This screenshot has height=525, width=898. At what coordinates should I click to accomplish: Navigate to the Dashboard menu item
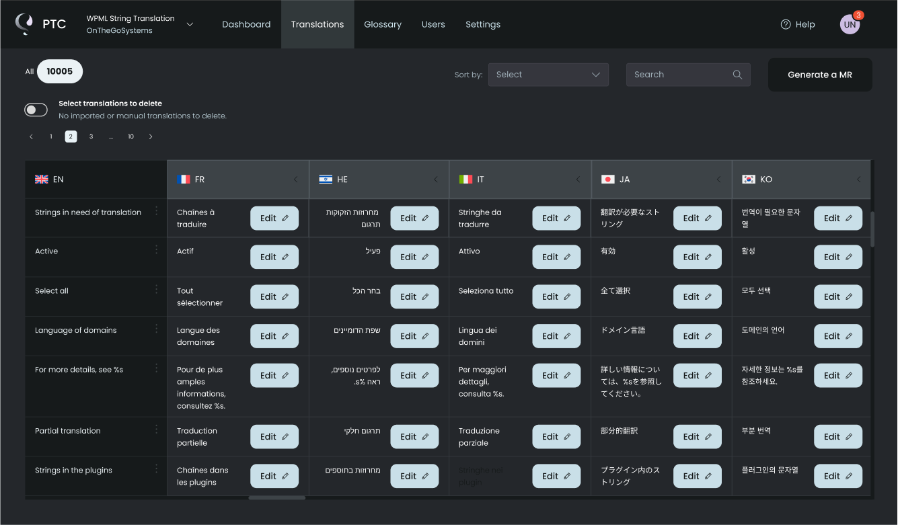tap(246, 24)
